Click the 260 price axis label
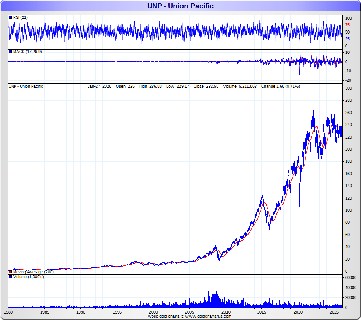The height and width of the screenshot is (320, 361). tap(349, 113)
